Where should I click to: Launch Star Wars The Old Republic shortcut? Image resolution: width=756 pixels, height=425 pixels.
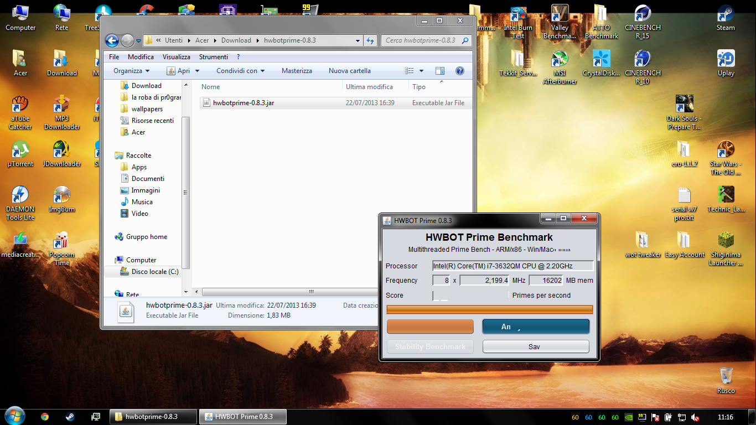coord(726,158)
